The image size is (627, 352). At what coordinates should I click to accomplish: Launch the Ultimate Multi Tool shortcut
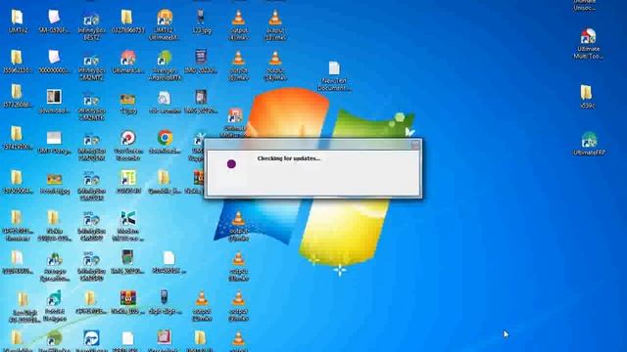pyautogui.click(x=588, y=44)
